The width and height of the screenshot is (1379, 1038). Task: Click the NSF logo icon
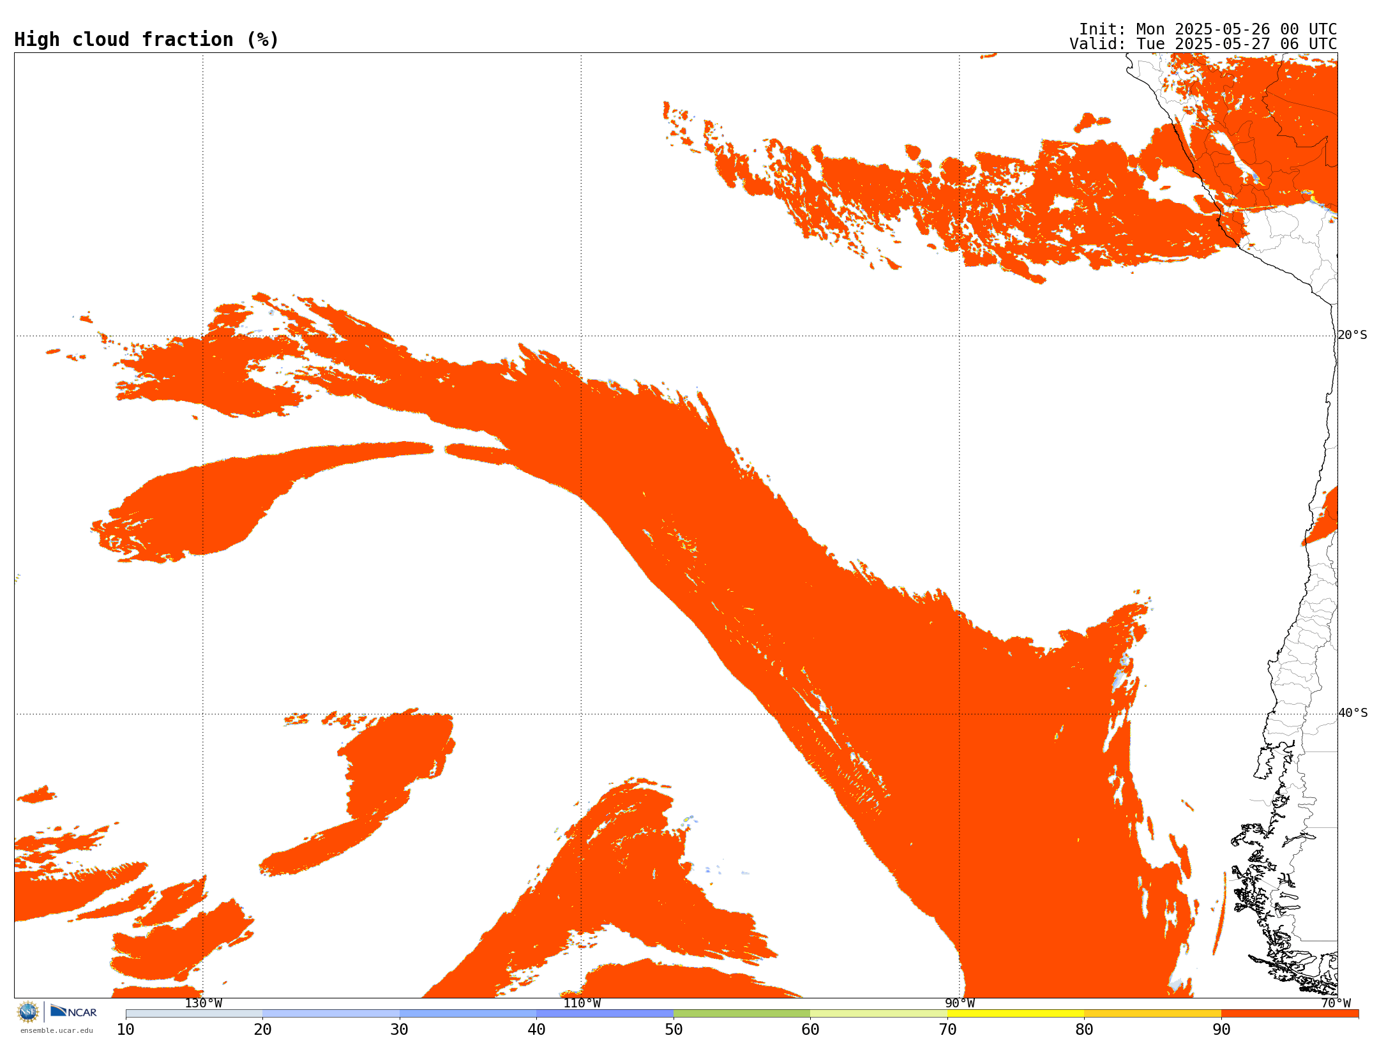28,1012
